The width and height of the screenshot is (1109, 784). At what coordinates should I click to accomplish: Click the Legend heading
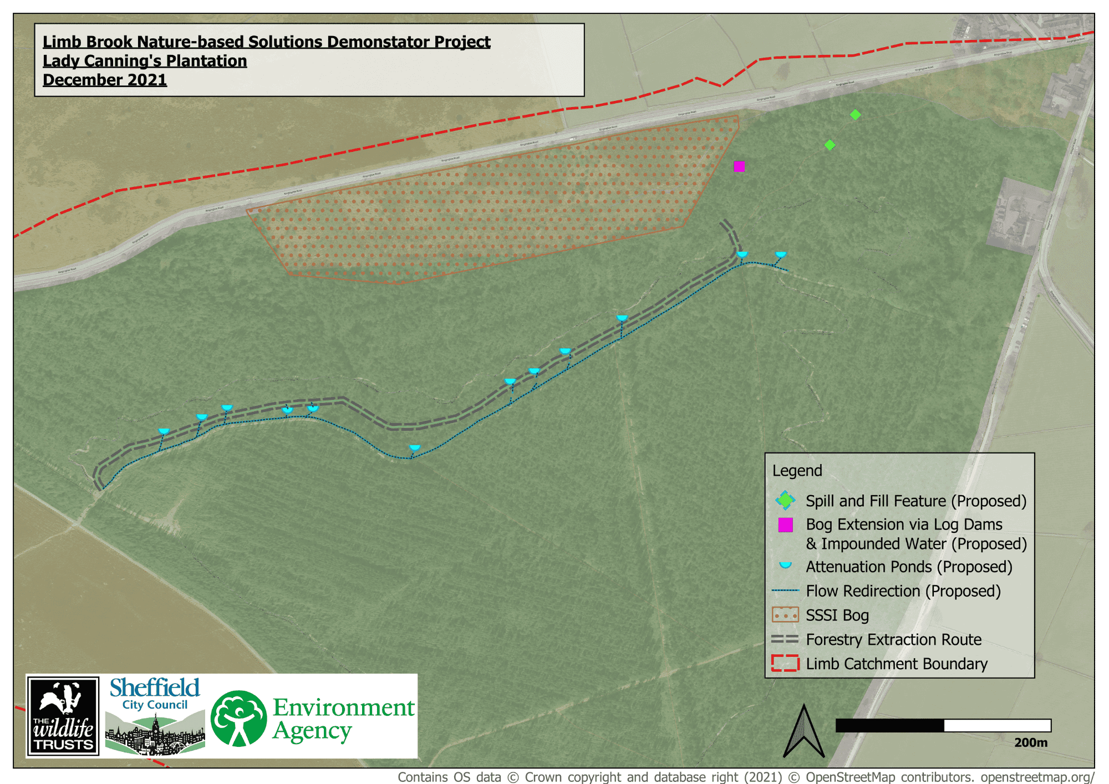797,471
